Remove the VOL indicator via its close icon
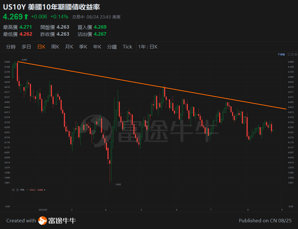Viewport: 298px width, 229px height. 17,190
